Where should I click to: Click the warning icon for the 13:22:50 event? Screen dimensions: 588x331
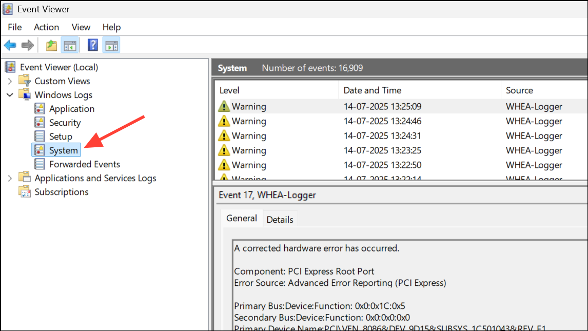point(224,165)
